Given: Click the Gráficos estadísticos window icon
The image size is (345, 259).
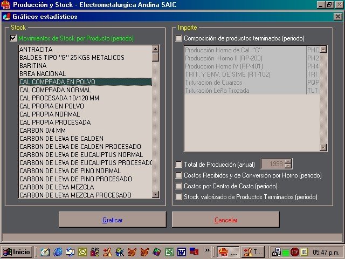Looking at the screenshot, I should (7, 17).
